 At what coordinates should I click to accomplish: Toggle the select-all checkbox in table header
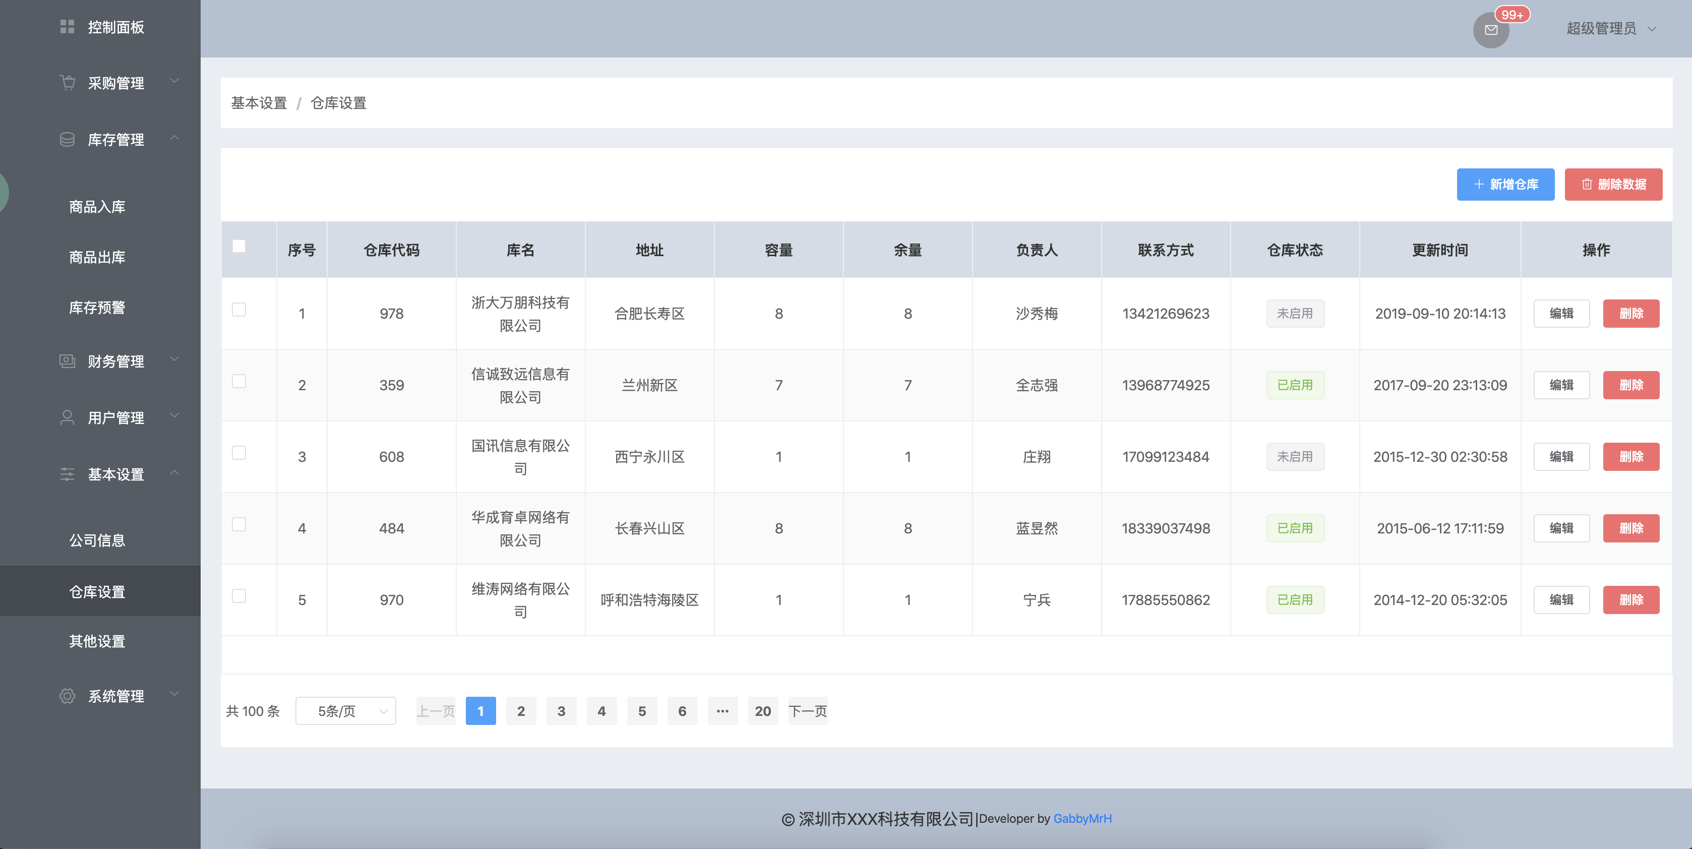pyautogui.click(x=239, y=246)
